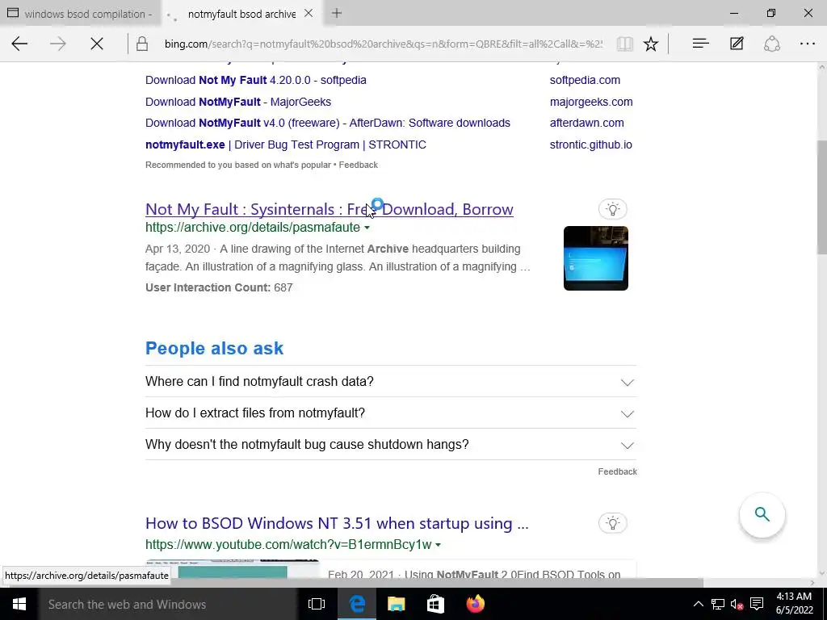The height and width of the screenshot is (620, 827).
Task: Launch Firefox from taskbar
Action: (475, 604)
